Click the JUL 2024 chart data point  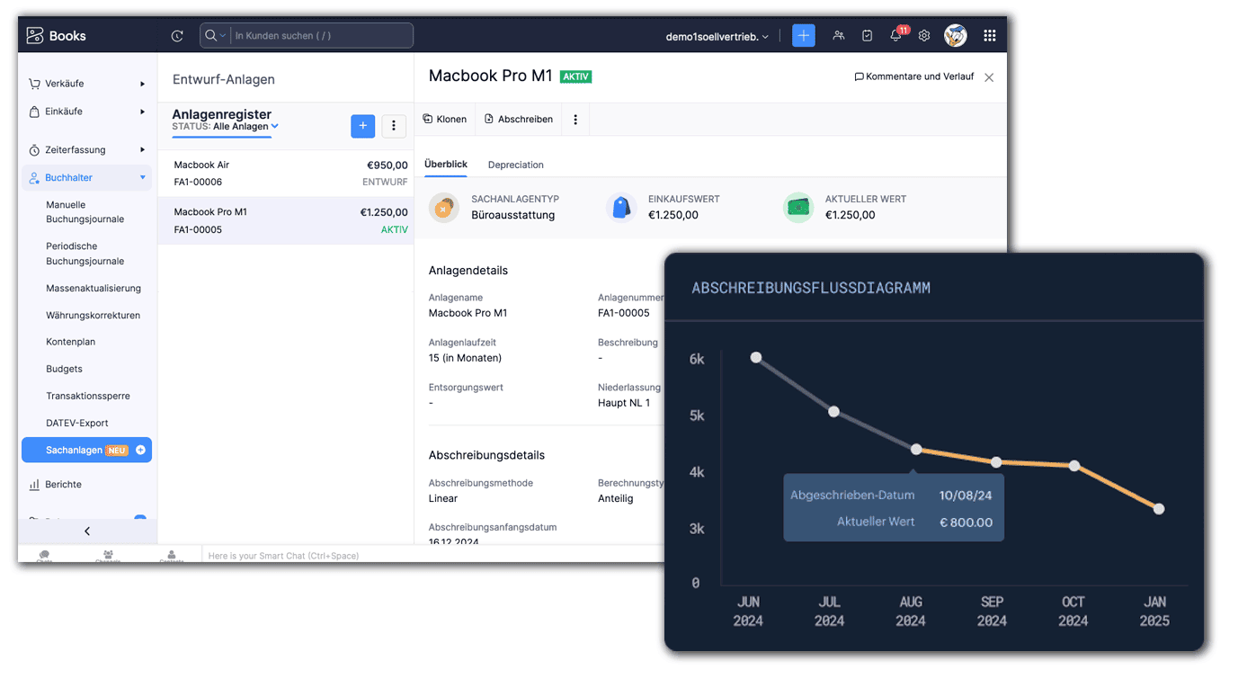(x=833, y=411)
